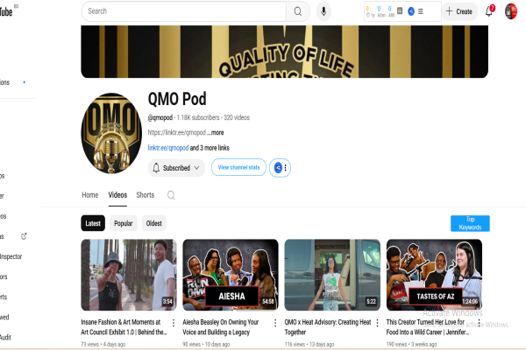This screenshot has height=350, width=526.
Task: Start voice search with the microphone
Action: coord(323,11)
